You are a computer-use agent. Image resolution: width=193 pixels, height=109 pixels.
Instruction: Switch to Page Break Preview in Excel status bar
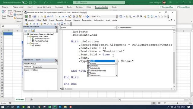(165, 103)
